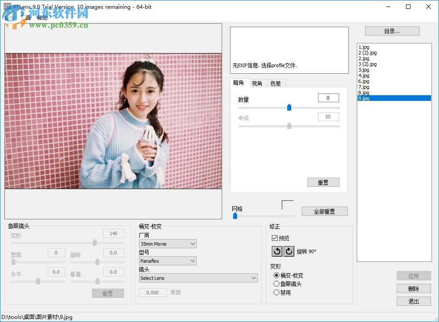The width and height of the screenshot is (439, 322).
Task: Rotate the image 90° clockwise
Action: coord(289,251)
